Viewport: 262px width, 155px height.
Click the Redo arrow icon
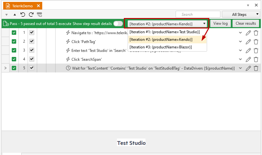(31, 15)
